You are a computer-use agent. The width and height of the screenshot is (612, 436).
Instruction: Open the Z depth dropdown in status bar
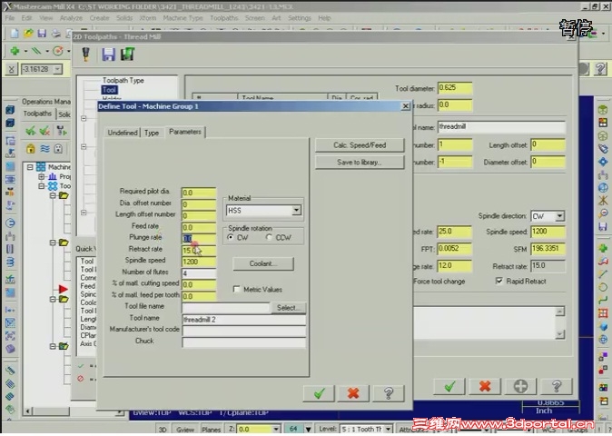pyautogui.click(x=276, y=430)
